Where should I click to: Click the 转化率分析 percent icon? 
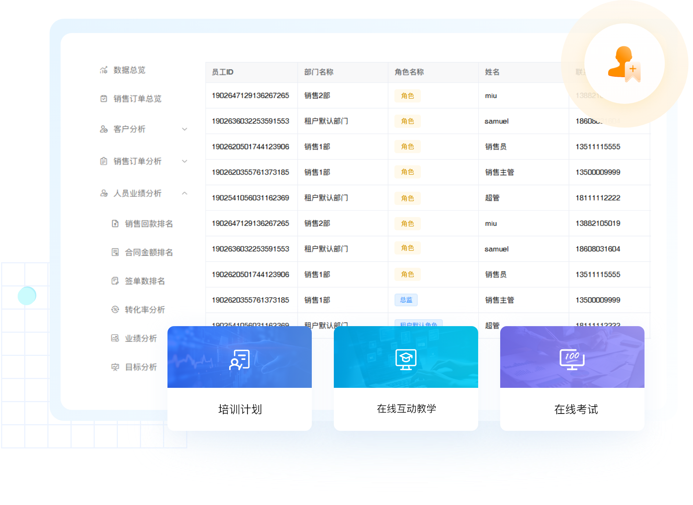coord(115,309)
